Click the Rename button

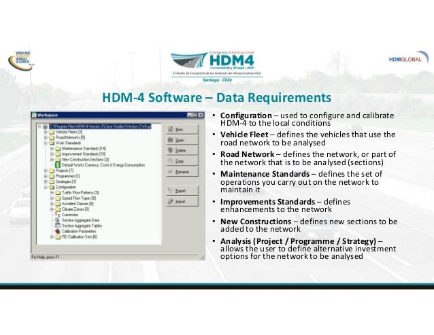click(x=183, y=172)
